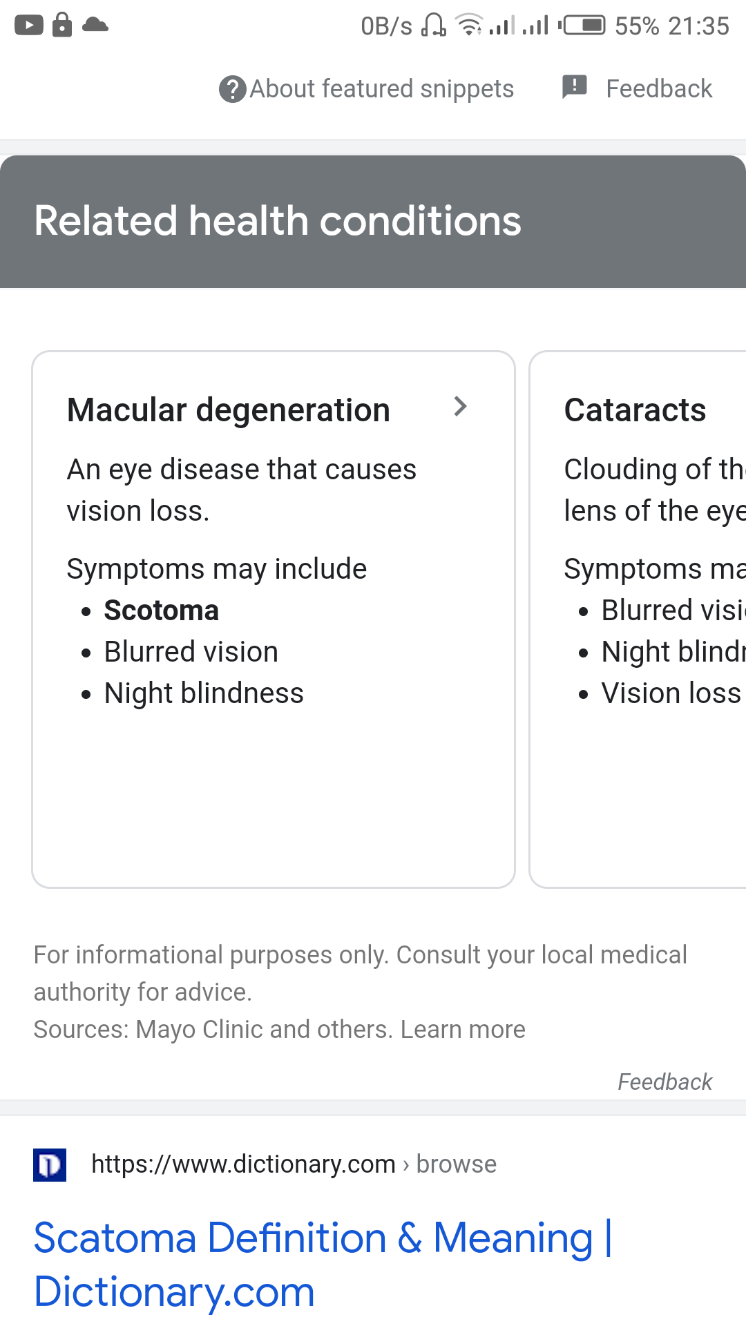Image resolution: width=746 pixels, height=1326 pixels.
Task: Tap the headphone status icon
Action: point(434,25)
